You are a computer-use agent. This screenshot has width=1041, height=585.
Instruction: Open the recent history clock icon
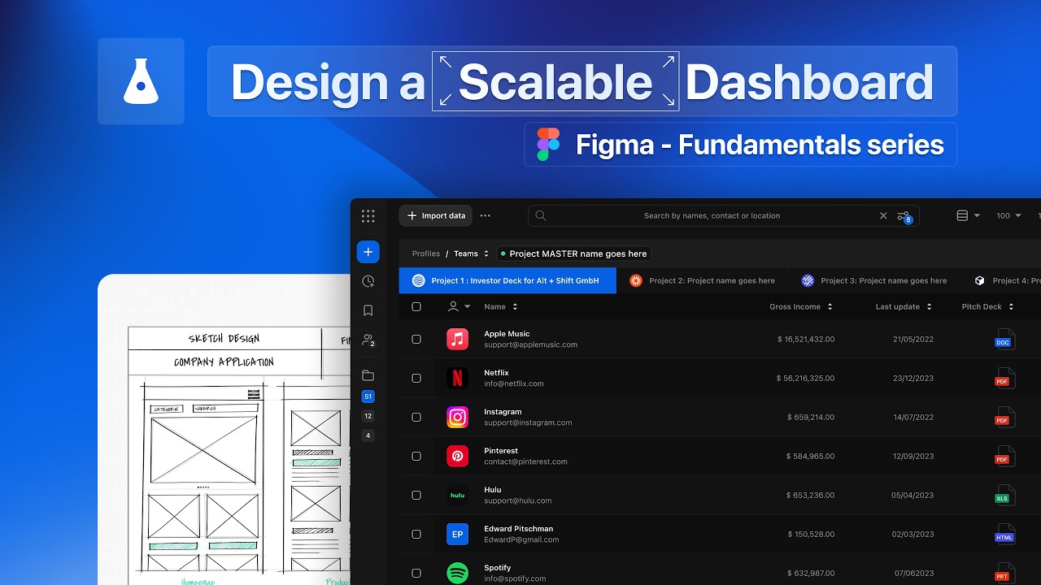pos(368,281)
